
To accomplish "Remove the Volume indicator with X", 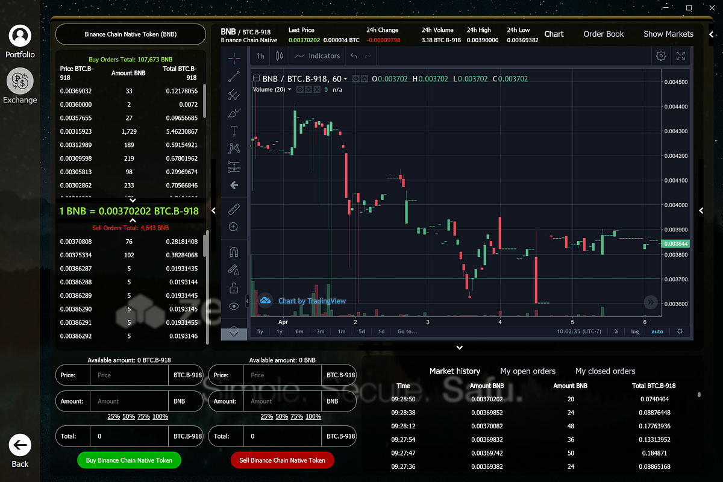I will (317, 90).
